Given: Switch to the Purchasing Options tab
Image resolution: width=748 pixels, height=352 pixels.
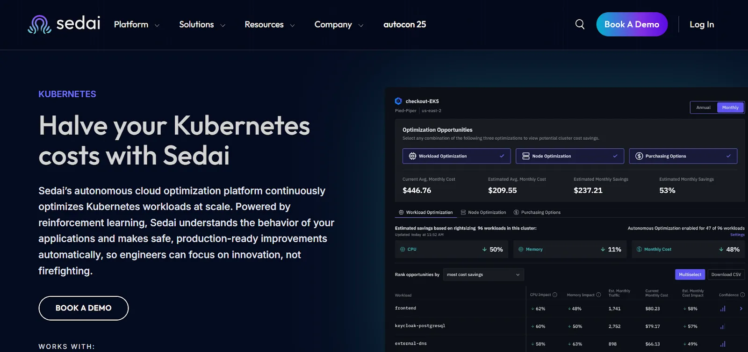Looking at the screenshot, I should tap(537, 212).
